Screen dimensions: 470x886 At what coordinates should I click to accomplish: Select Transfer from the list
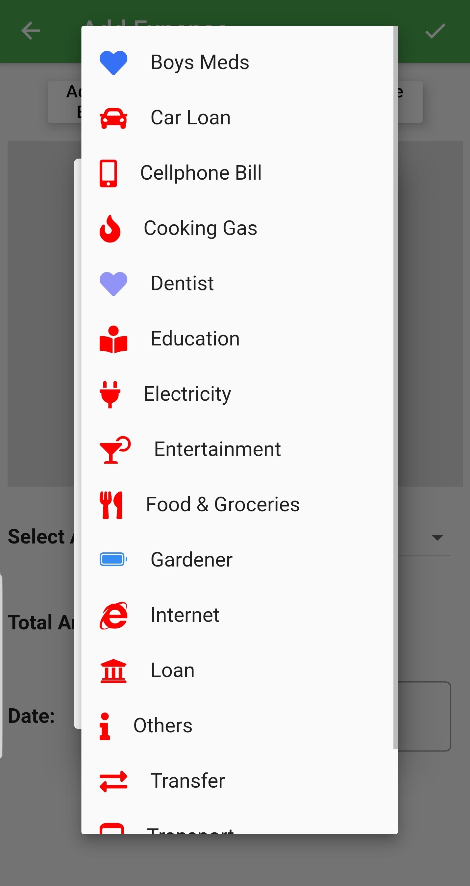188,781
